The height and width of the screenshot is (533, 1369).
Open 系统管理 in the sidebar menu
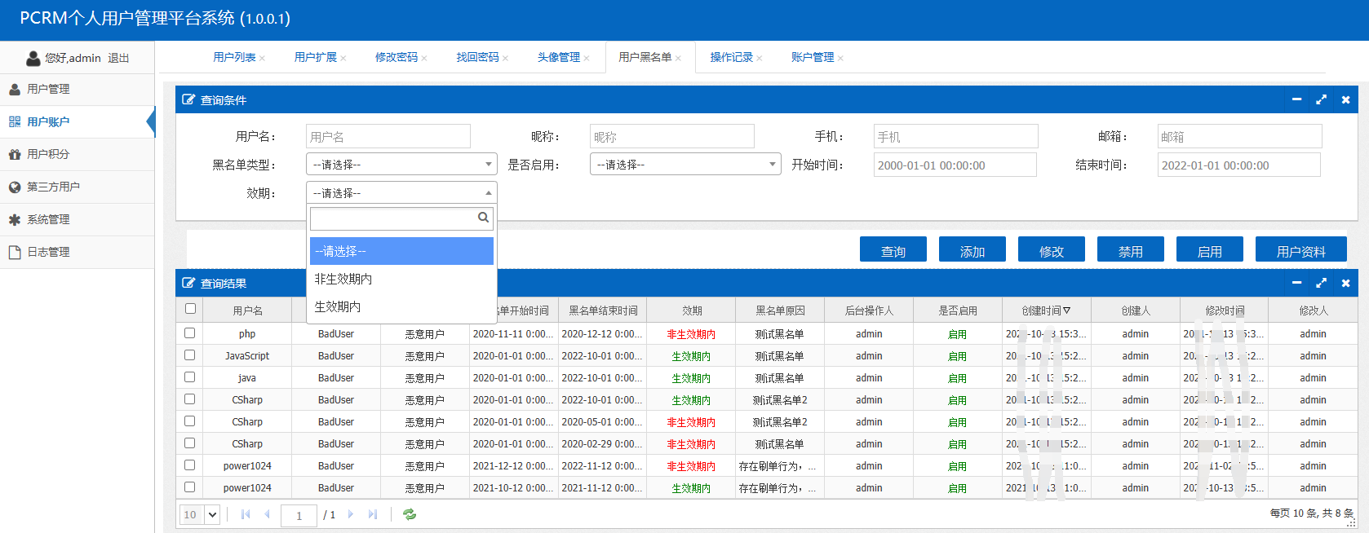[x=48, y=219]
